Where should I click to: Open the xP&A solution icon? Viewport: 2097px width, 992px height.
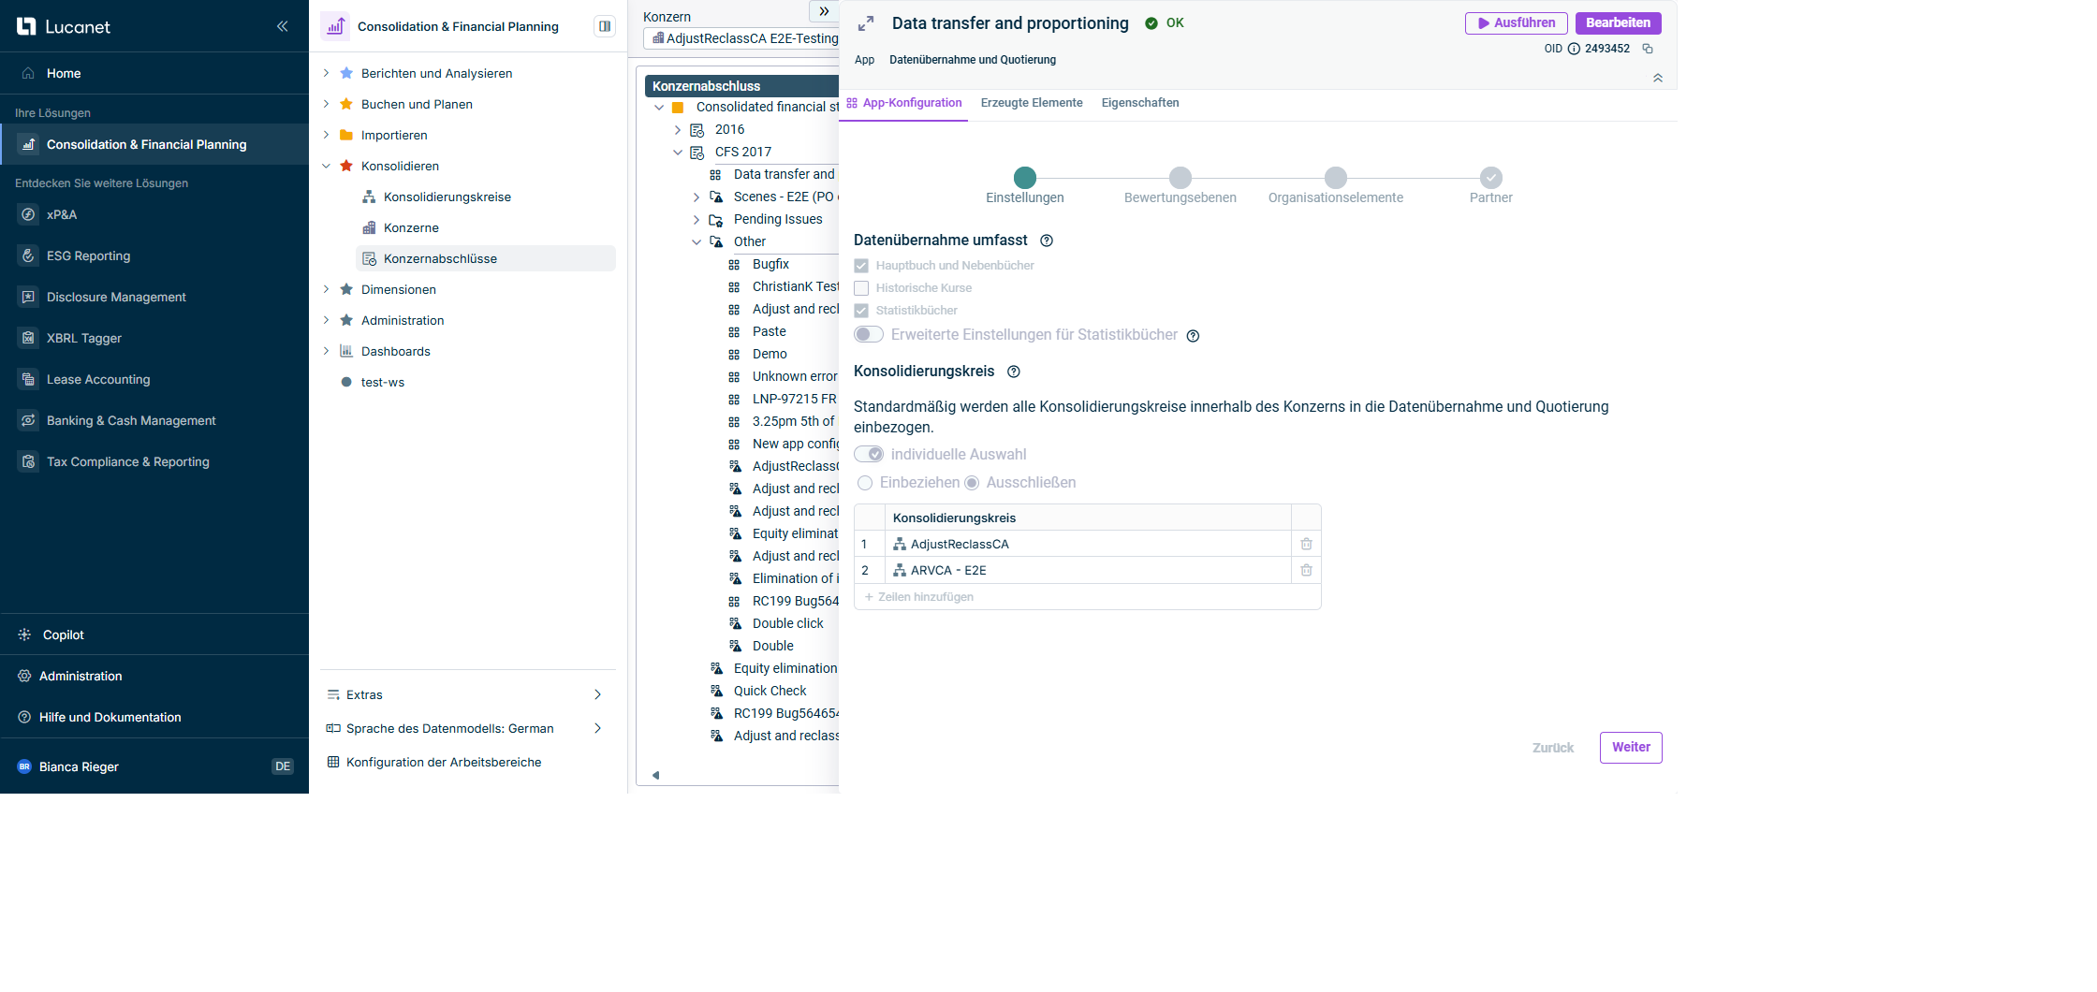coord(28,214)
